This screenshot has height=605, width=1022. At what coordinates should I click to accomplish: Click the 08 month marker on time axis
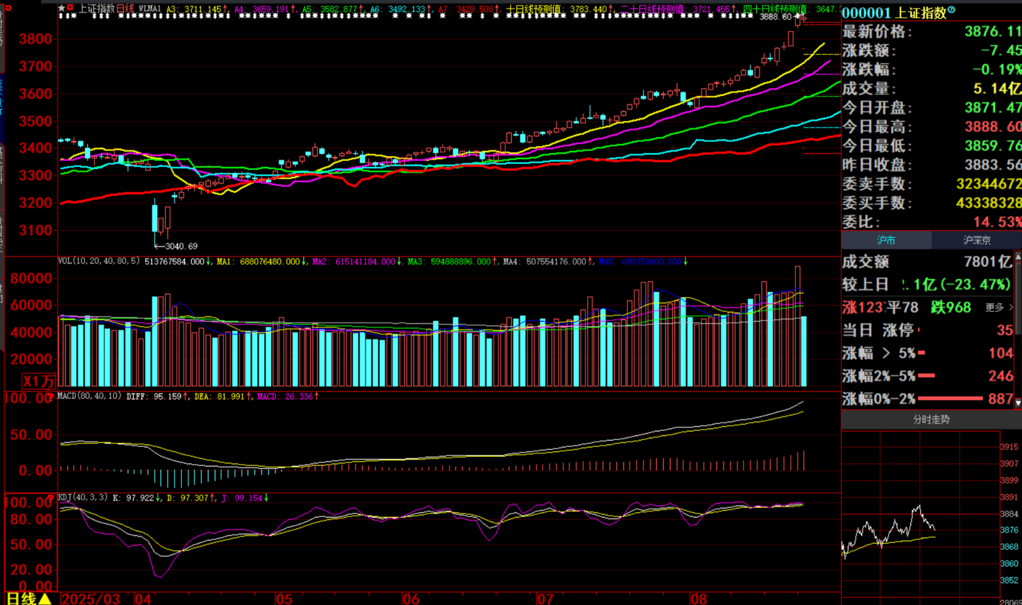699,599
